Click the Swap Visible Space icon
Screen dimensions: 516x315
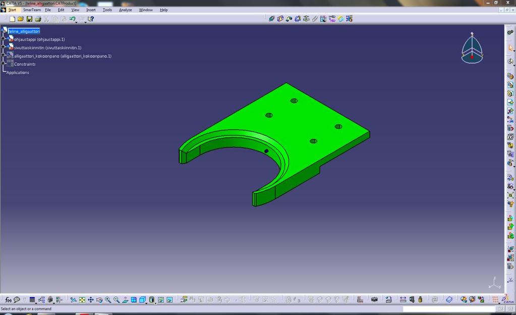169,299
